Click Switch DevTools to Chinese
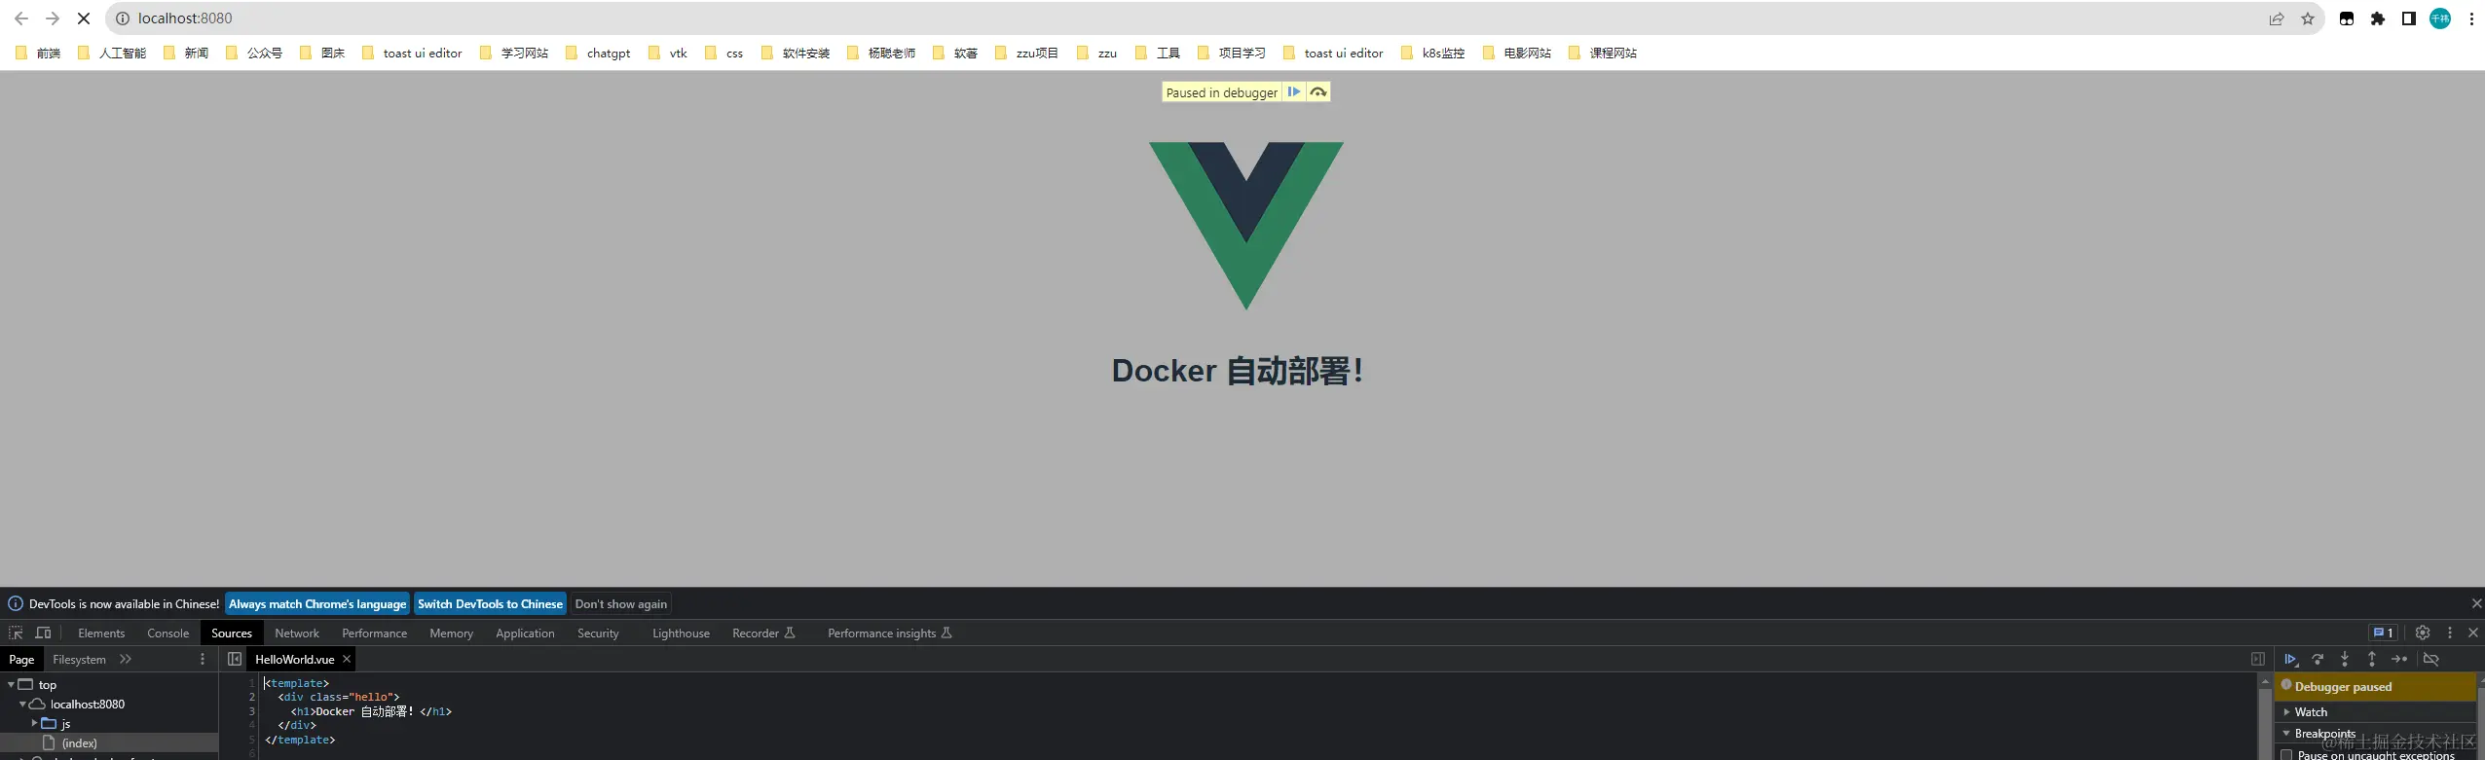This screenshot has height=760, width=2485. coord(490,603)
